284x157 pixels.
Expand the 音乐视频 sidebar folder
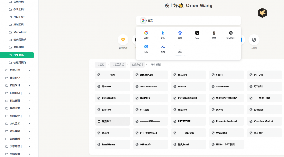[x=29, y=131]
